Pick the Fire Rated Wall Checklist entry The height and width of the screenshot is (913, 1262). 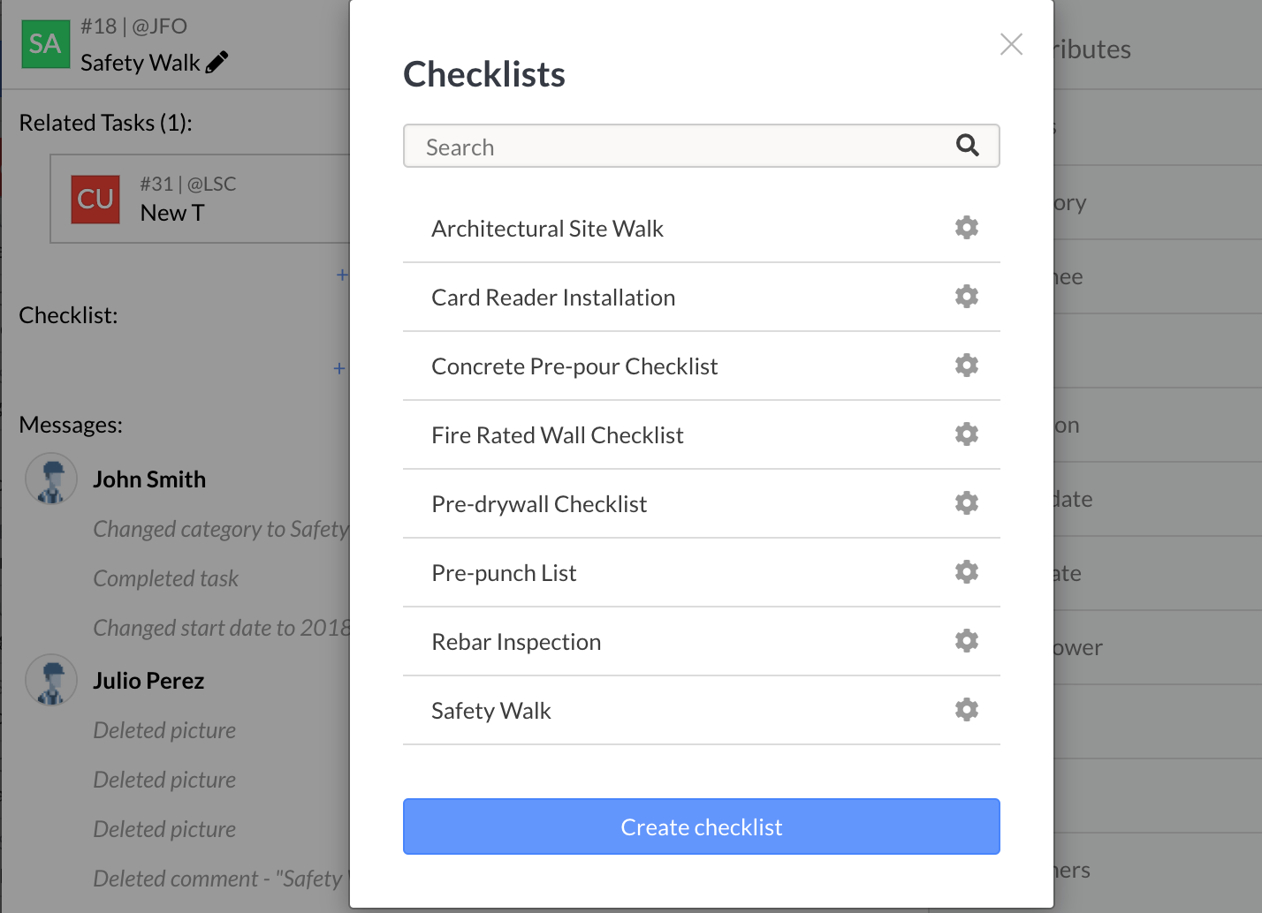pos(557,435)
